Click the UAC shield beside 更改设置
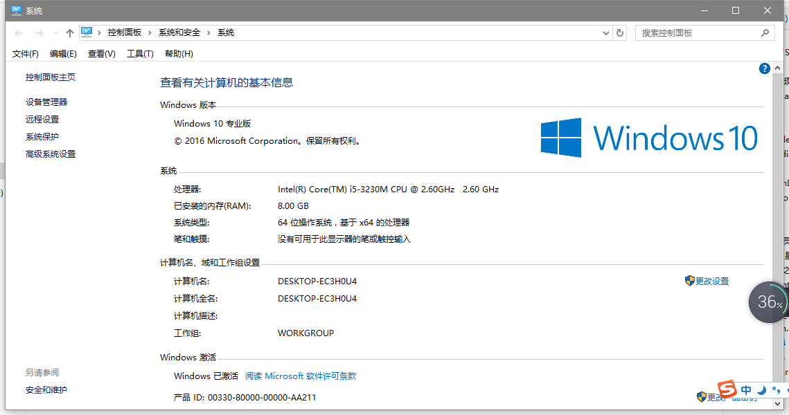 pos(689,281)
